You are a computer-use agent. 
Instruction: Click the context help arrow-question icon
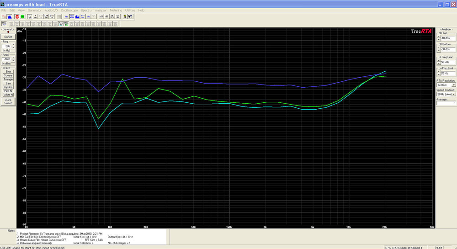click(130, 16)
